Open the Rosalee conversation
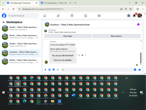The image size is (146, 110). [20, 45]
